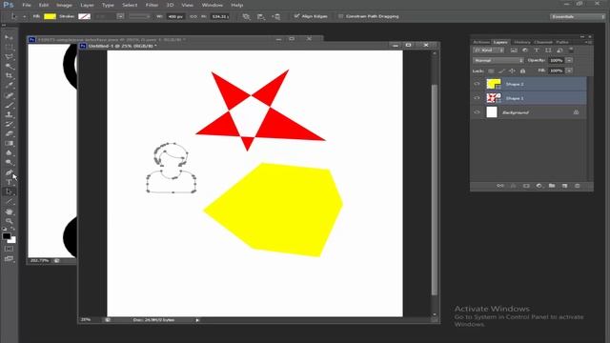
Task: Select the Dodge tool
Action: point(10,163)
